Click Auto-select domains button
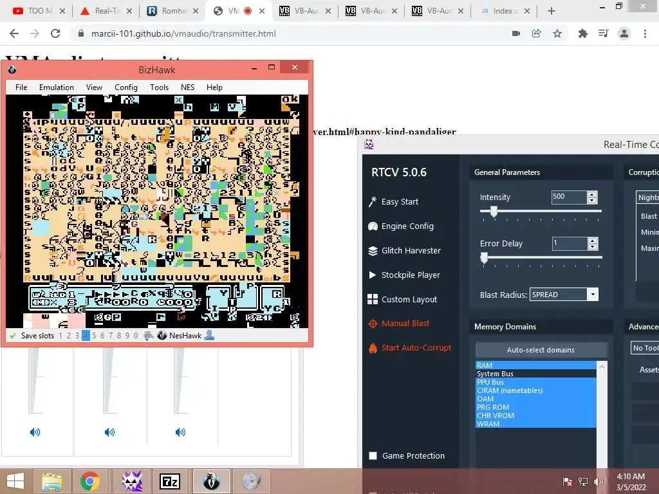 tap(541, 350)
